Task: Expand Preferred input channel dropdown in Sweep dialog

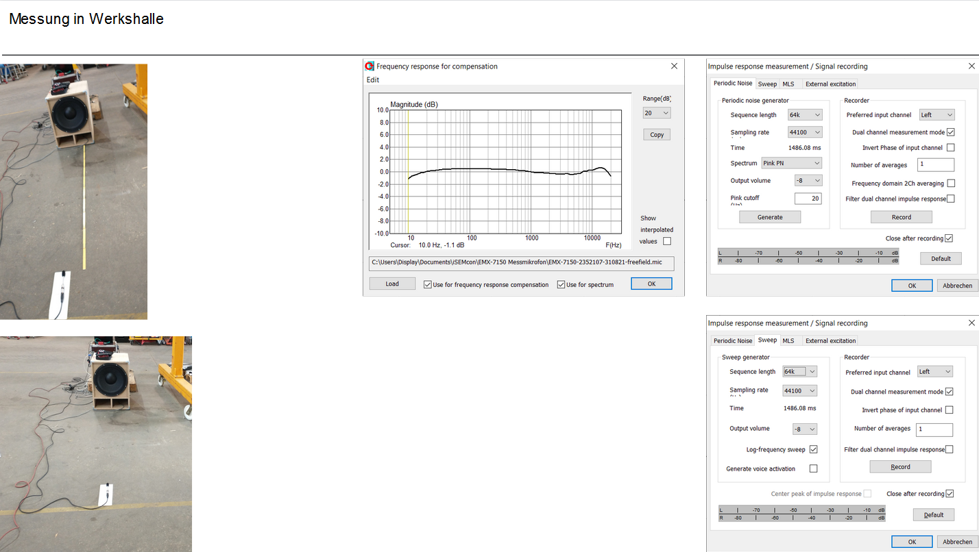Action: click(x=935, y=372)
